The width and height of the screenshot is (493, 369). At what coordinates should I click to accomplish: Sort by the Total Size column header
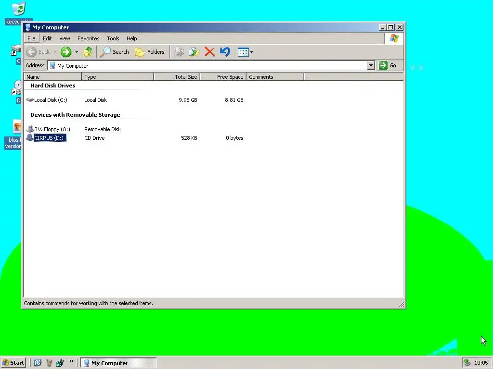[177, 77]
